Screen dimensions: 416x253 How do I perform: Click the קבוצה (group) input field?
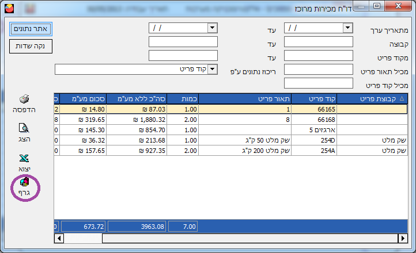click(318, 41)
